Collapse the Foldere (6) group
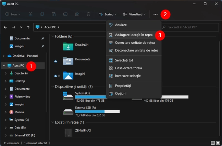Image resolution: width=222 pixels, height=146 pixels. pyautogui.click(x=52, y=36)
